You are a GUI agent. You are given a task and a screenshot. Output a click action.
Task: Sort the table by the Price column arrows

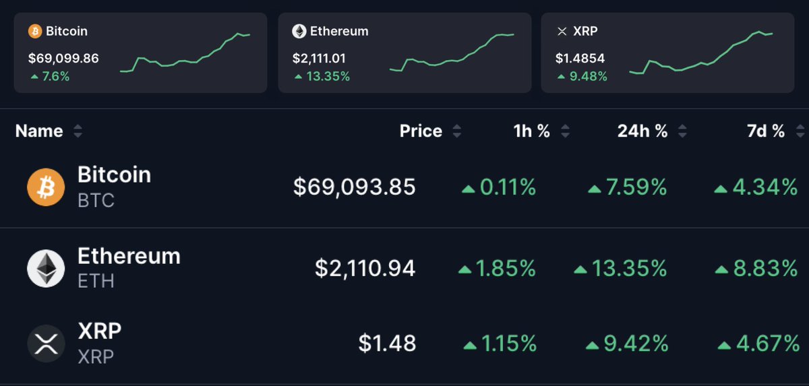(457, 131)
